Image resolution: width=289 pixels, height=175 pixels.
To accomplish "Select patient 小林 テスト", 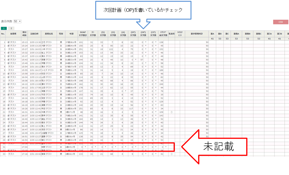I will coord(46,49).
